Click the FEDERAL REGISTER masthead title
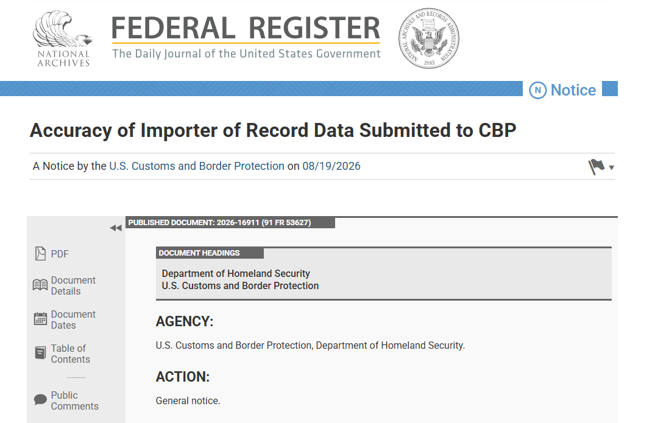 pos(246,28)
